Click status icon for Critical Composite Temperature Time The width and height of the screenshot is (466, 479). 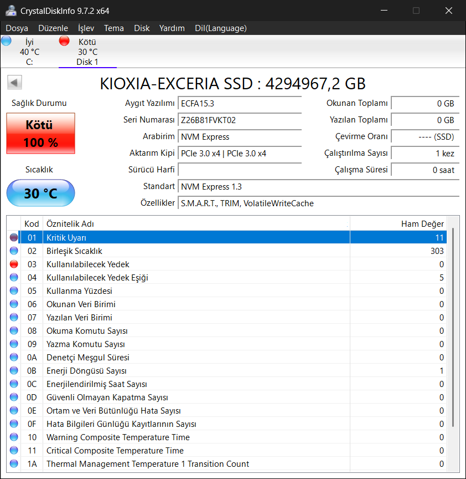click(14, 450)
